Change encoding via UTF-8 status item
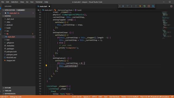Image resolution: width=174 pixels, height=98 pixels. [94, 97]
